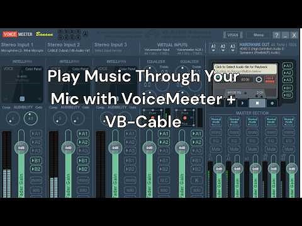The height and width of the screenshot is (226, 302).
Task: Click the cassette reel settings icon
Action: [x=259, y=80]
